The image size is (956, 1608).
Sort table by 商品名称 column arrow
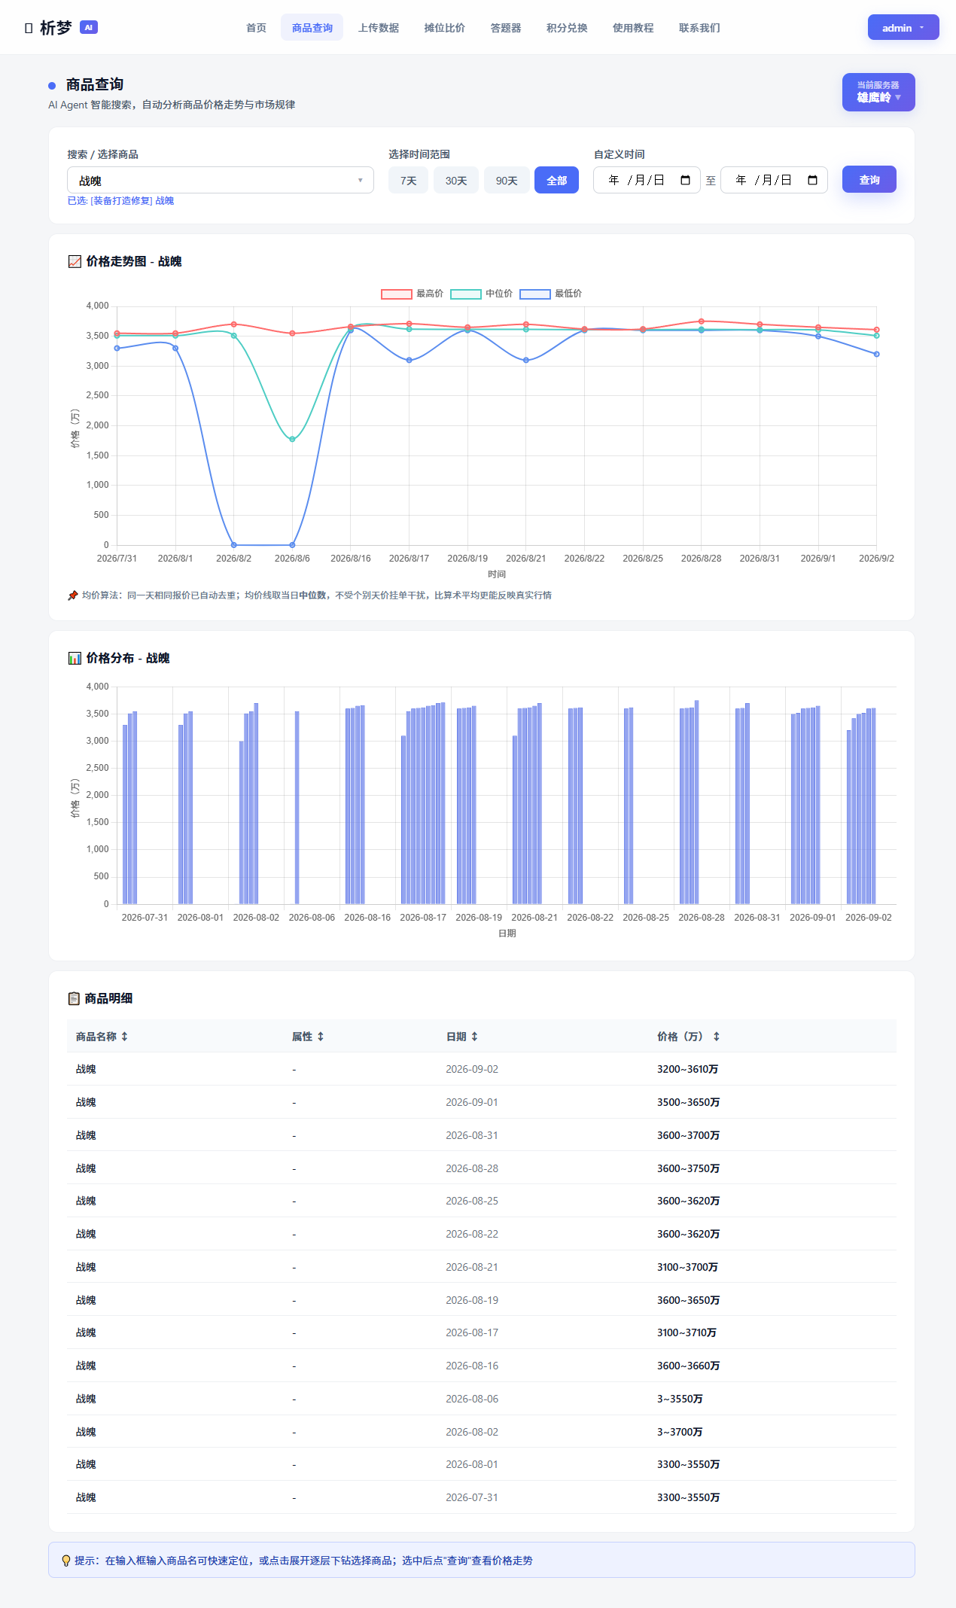click(x=124, y=1037)
